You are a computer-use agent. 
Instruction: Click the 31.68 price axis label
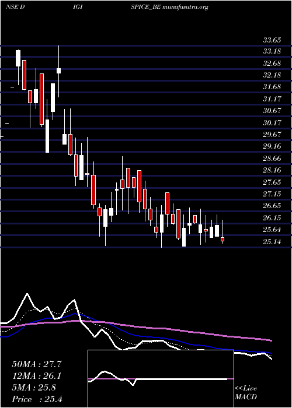tap(272, 87)
